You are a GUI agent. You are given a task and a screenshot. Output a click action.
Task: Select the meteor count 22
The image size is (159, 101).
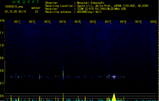coord(37,12)
